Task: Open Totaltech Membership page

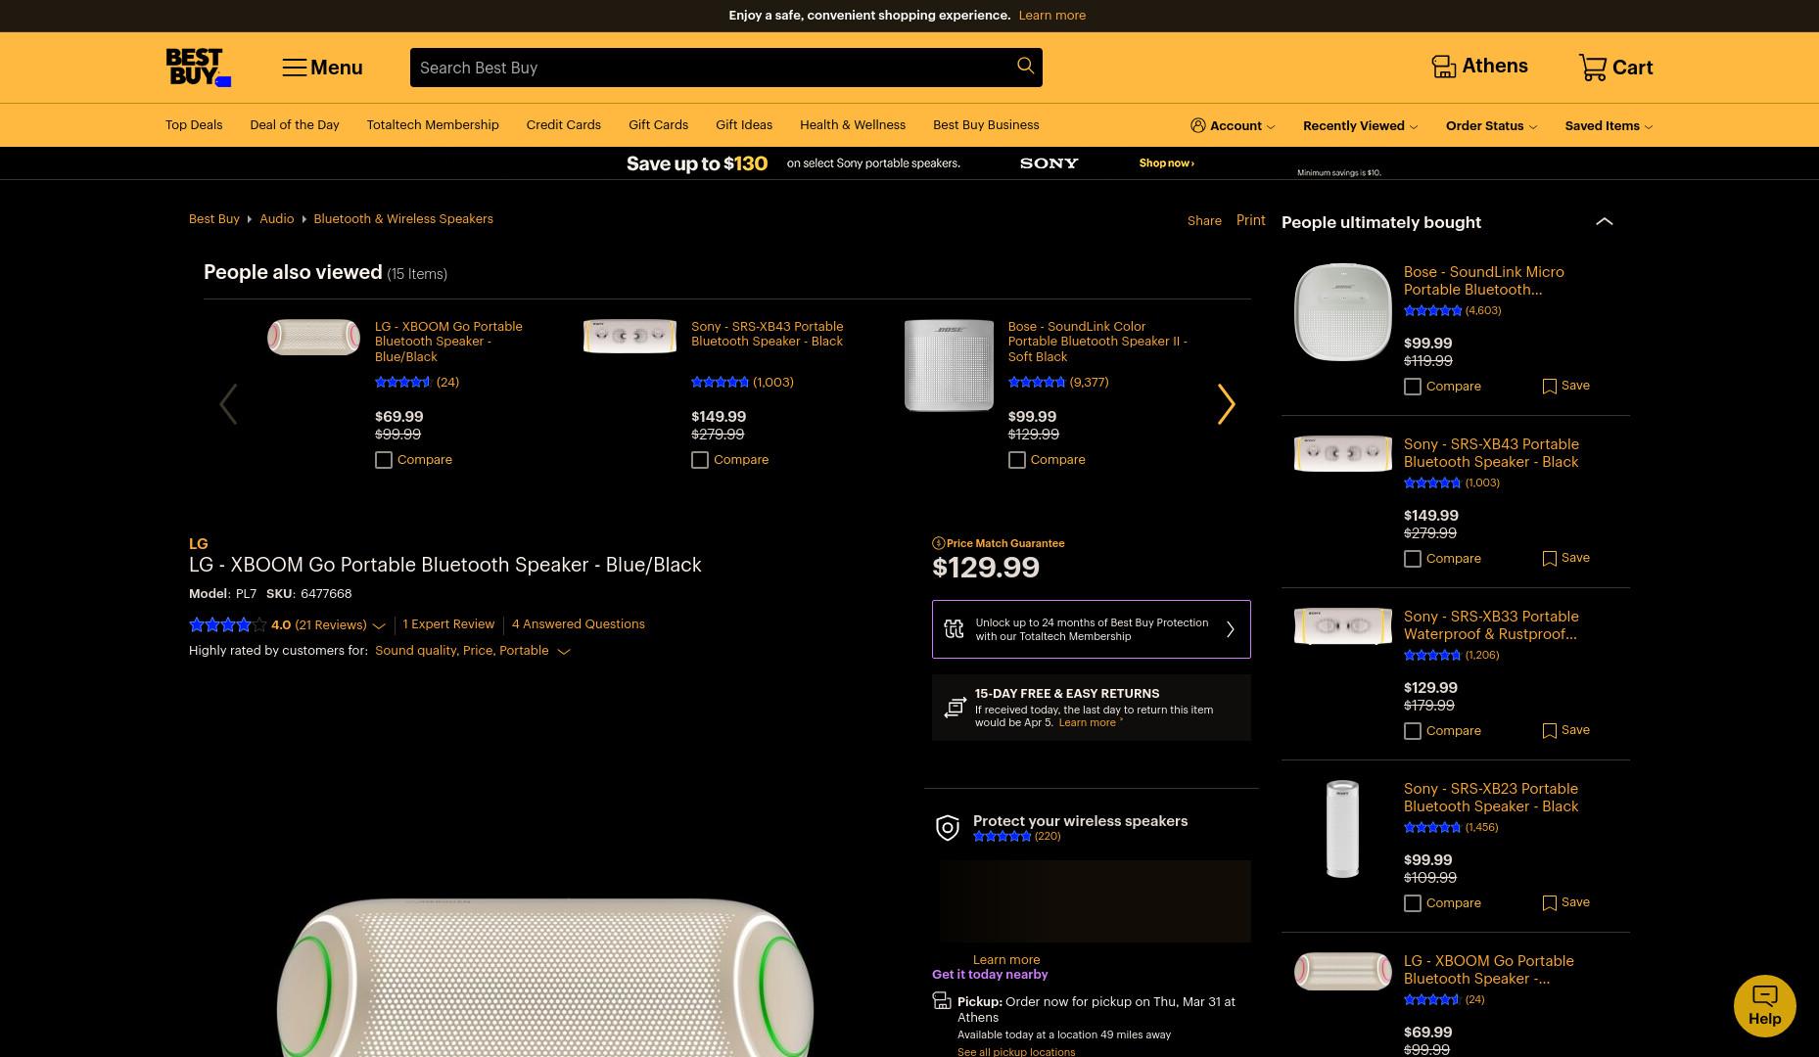Action: (433, 125)
